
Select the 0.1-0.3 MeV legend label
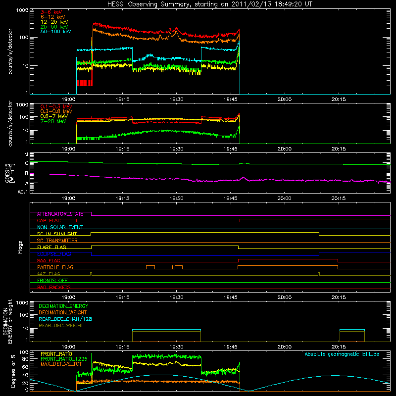tap(56, 106)
